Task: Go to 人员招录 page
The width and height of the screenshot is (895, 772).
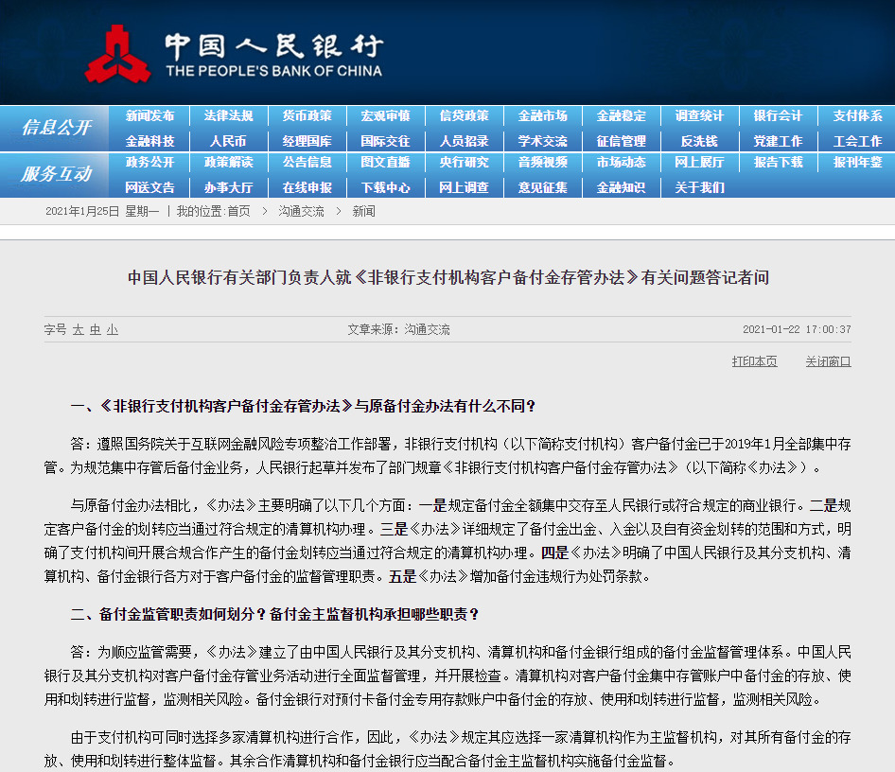Action: pos(464,141)
